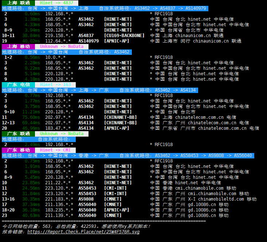Select the NoData badge beside 上海 移动
267x242 pixels.
[x=61, y=47]
